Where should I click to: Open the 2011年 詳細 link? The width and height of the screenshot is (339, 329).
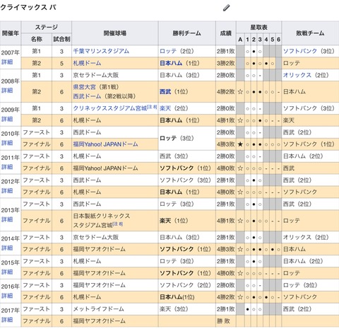[7, 167]
